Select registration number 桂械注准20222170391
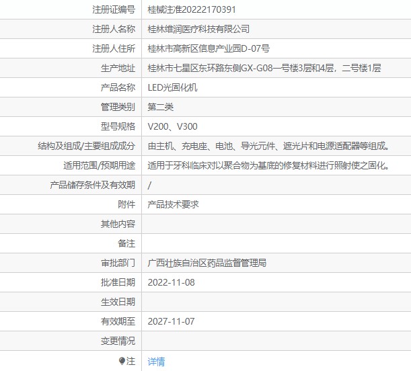 click(x=192, y=9)
